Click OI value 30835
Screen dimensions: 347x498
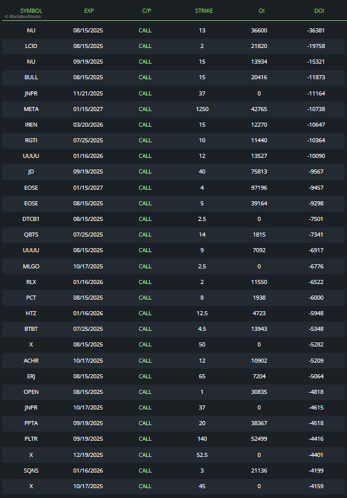point(259,392)
